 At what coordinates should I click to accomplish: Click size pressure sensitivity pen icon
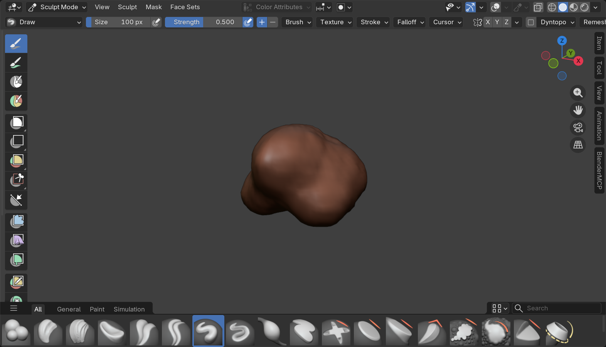click(x=156, y=22)
